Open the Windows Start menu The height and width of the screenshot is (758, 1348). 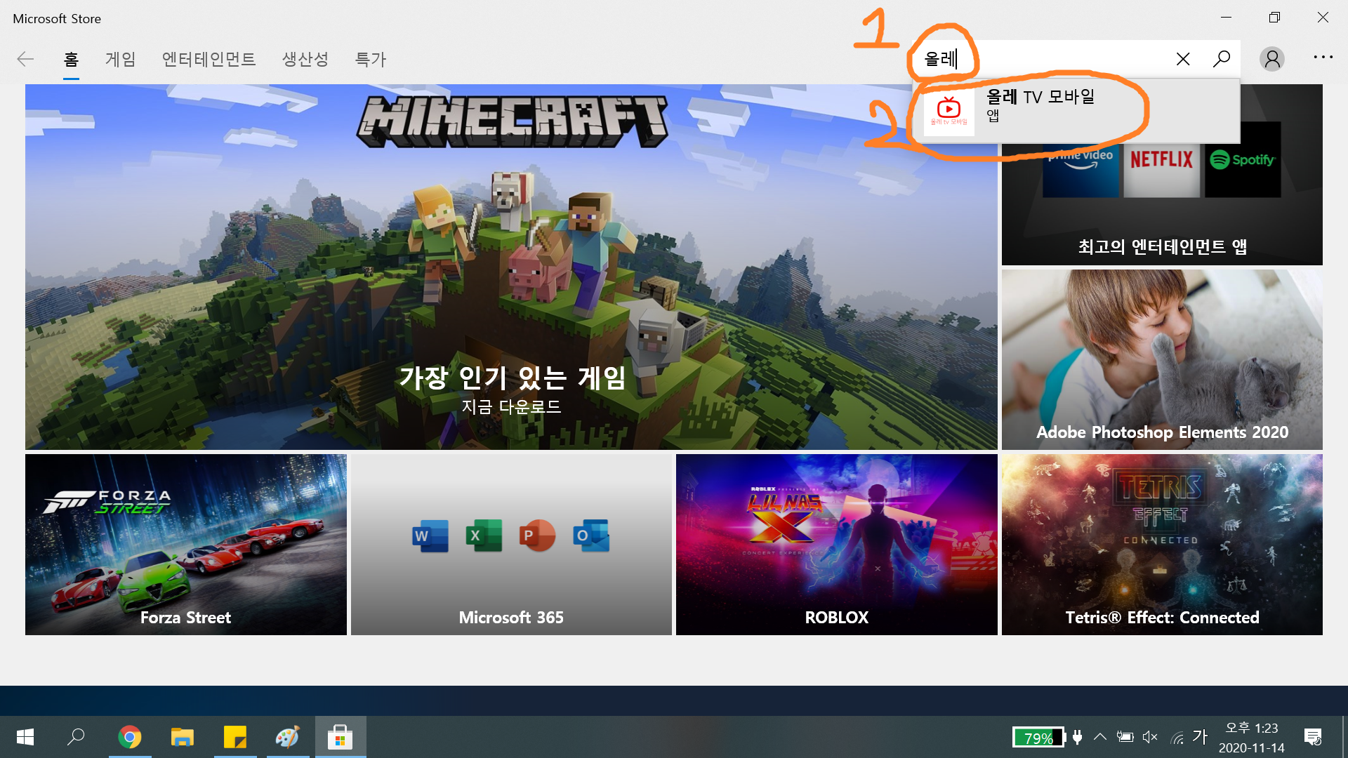coord(25,737)
